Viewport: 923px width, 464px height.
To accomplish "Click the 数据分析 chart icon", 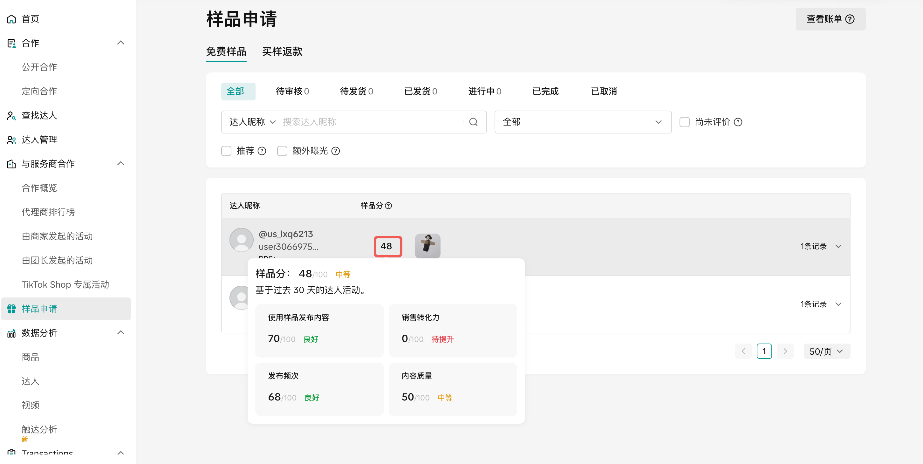I will (11, 333).
